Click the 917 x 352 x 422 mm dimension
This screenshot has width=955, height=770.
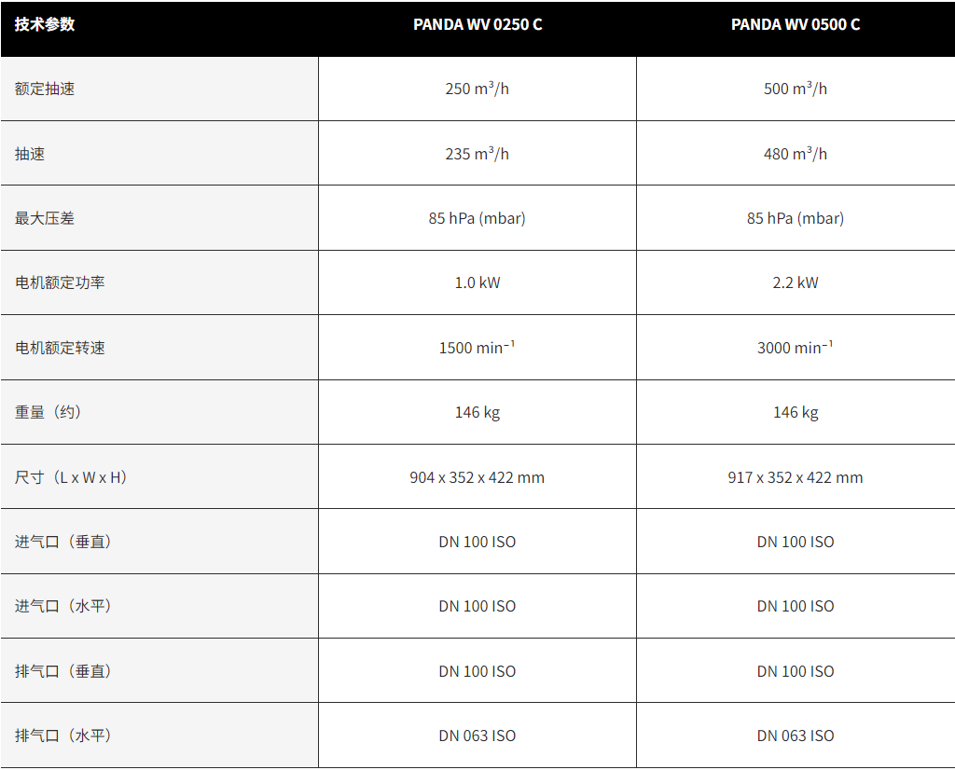(796, 477)
